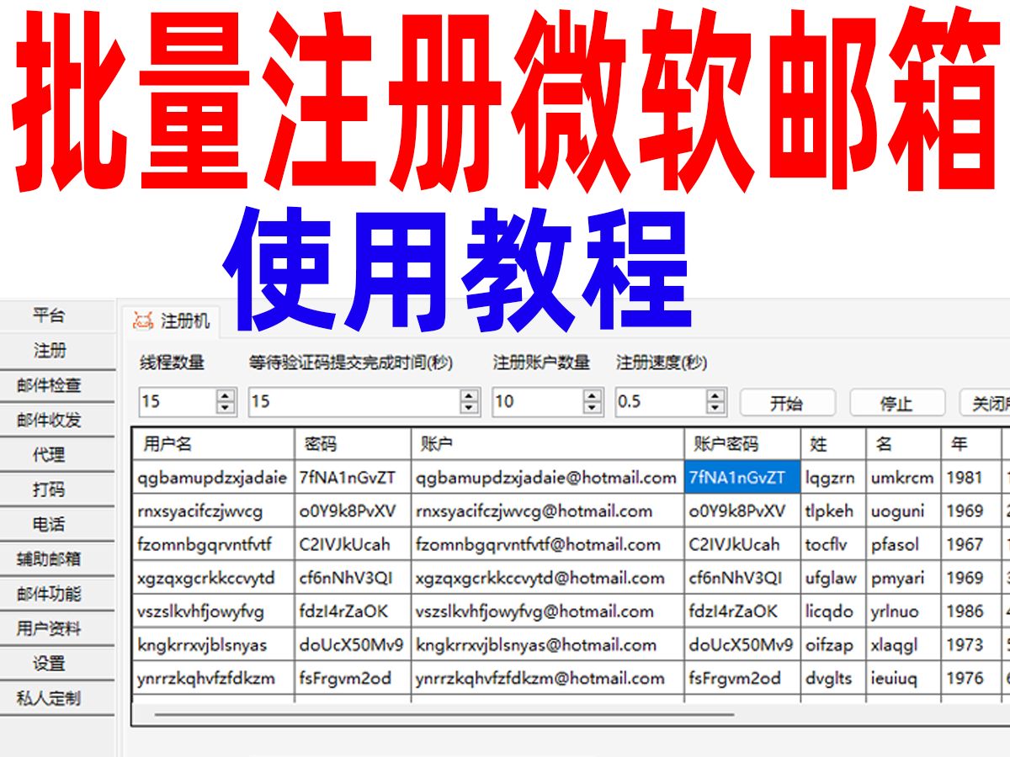
Task: Decrease 等待验证码提交完成时间 with down arrow
Action: 470,409
